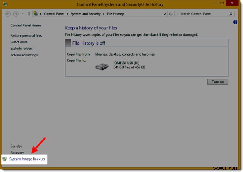Click the 'IOMEGA USB (D:)' drive name
Screen dimensions: 243x172
[x=126, y=63]
